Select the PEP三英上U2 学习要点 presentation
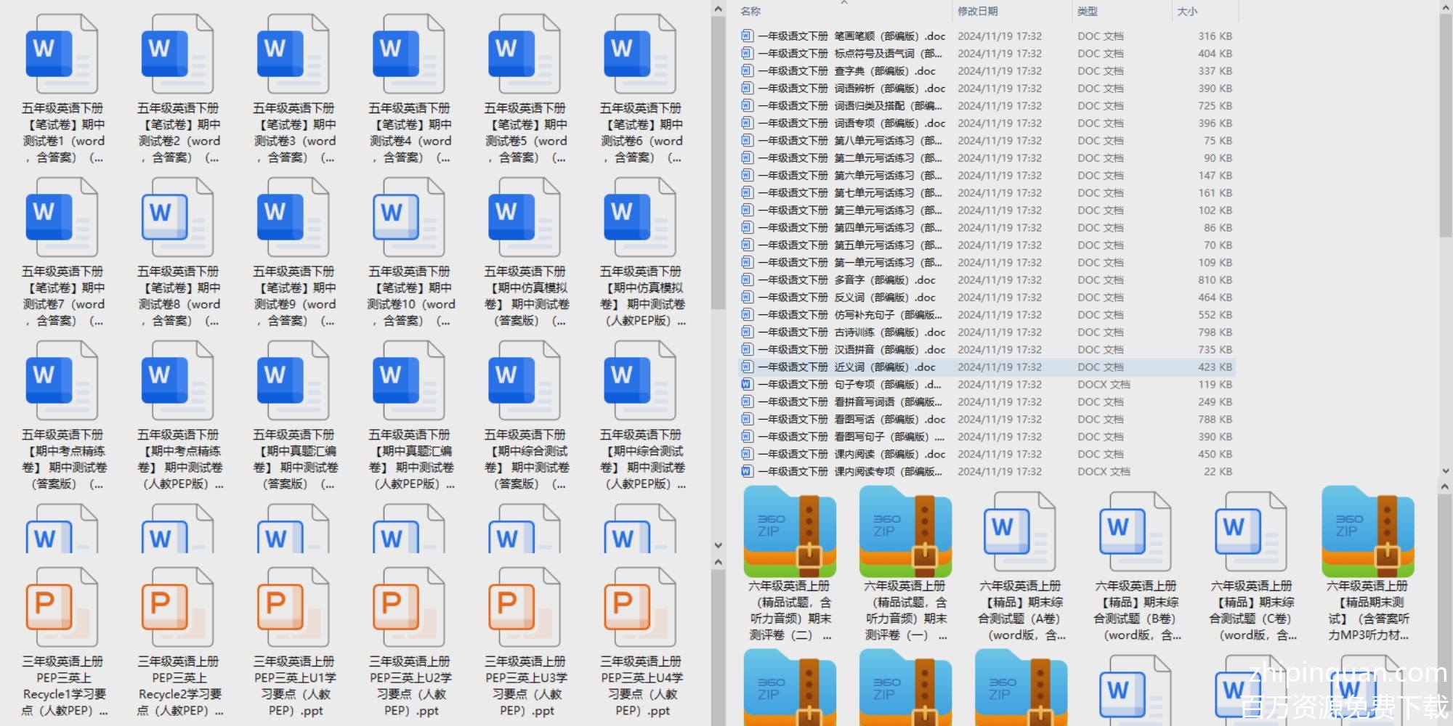The height and width of the screenshot is (726, 1453). coord(409,607)
